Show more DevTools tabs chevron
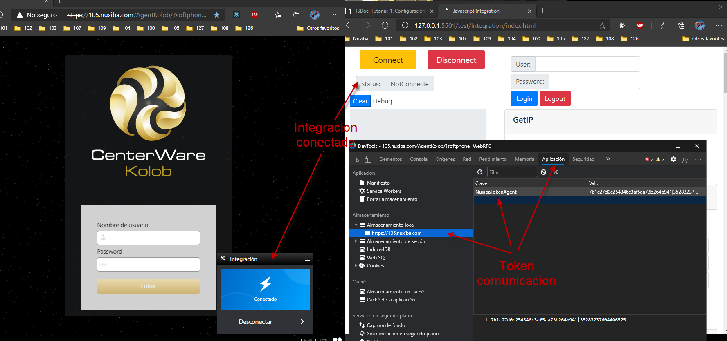Image resolution: width=727 pixels, height=341 pixels. pyautogui.click(x=608, y=159)
